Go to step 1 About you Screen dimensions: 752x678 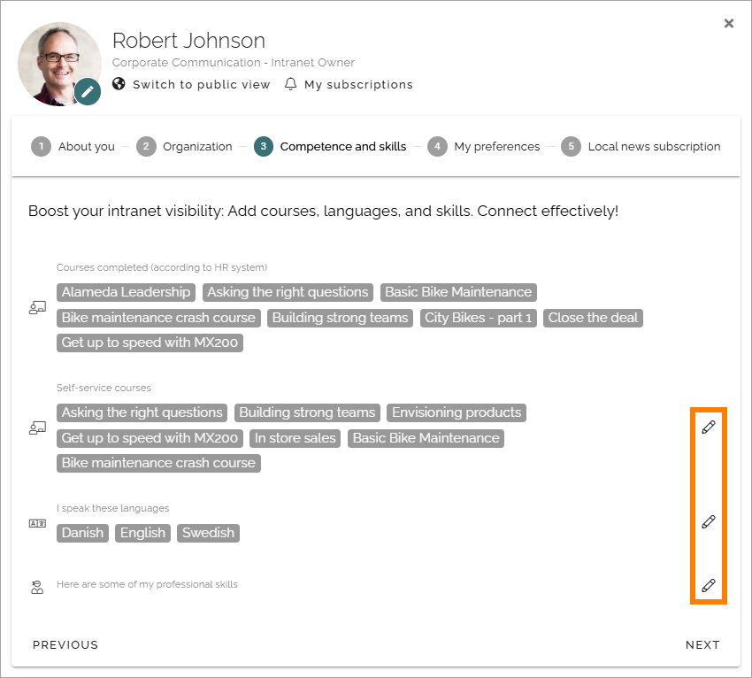coord(73,146)
